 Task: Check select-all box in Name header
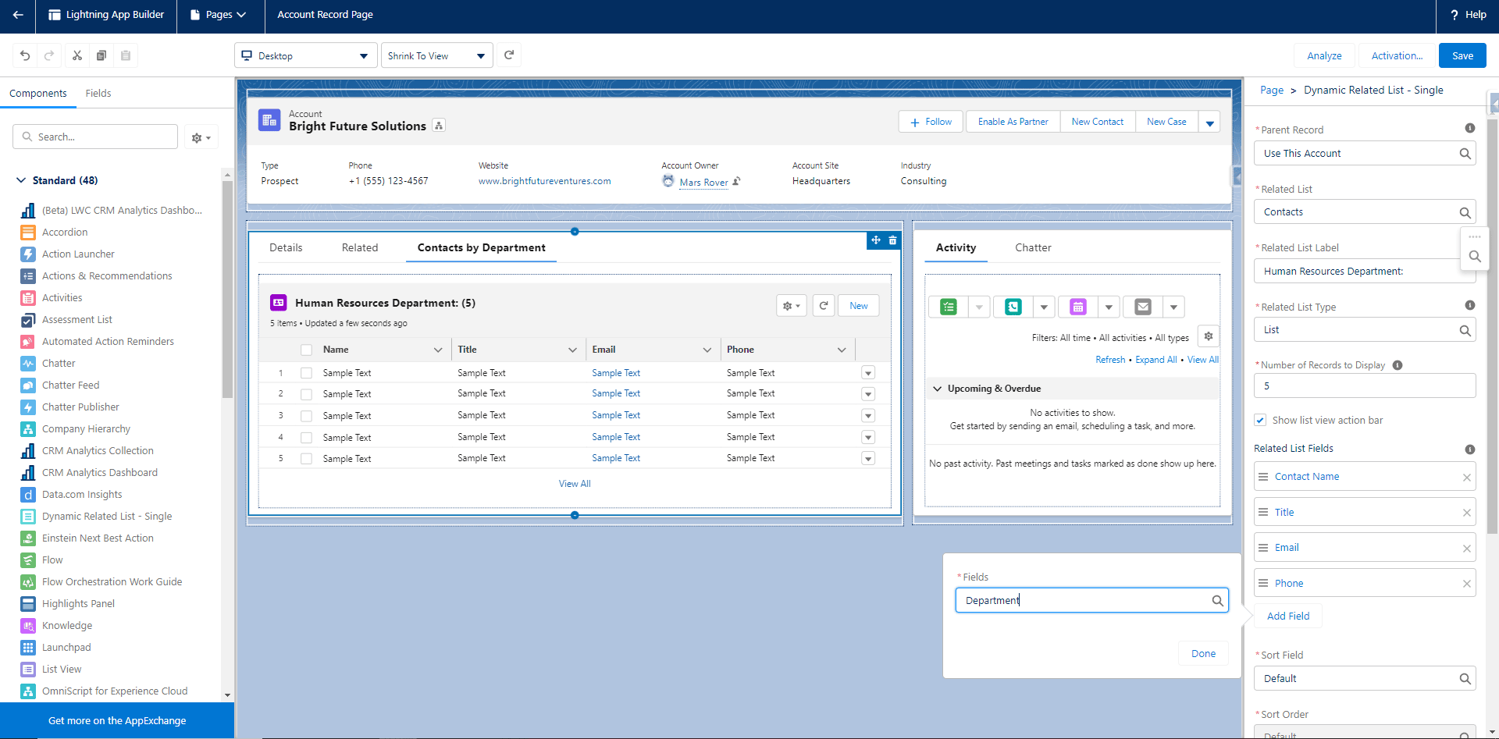click(306, 350)
